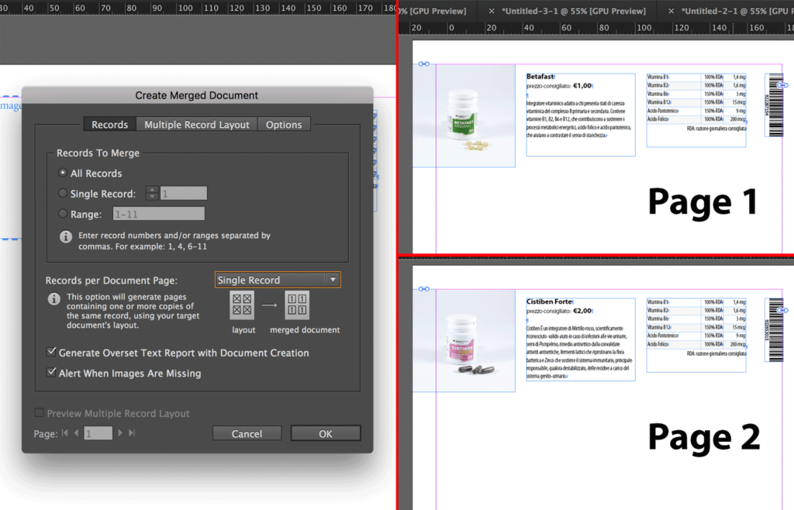This screenshot has width=794, height=510.
Task: Select the Single Record radio button
Action: (63, 193)
